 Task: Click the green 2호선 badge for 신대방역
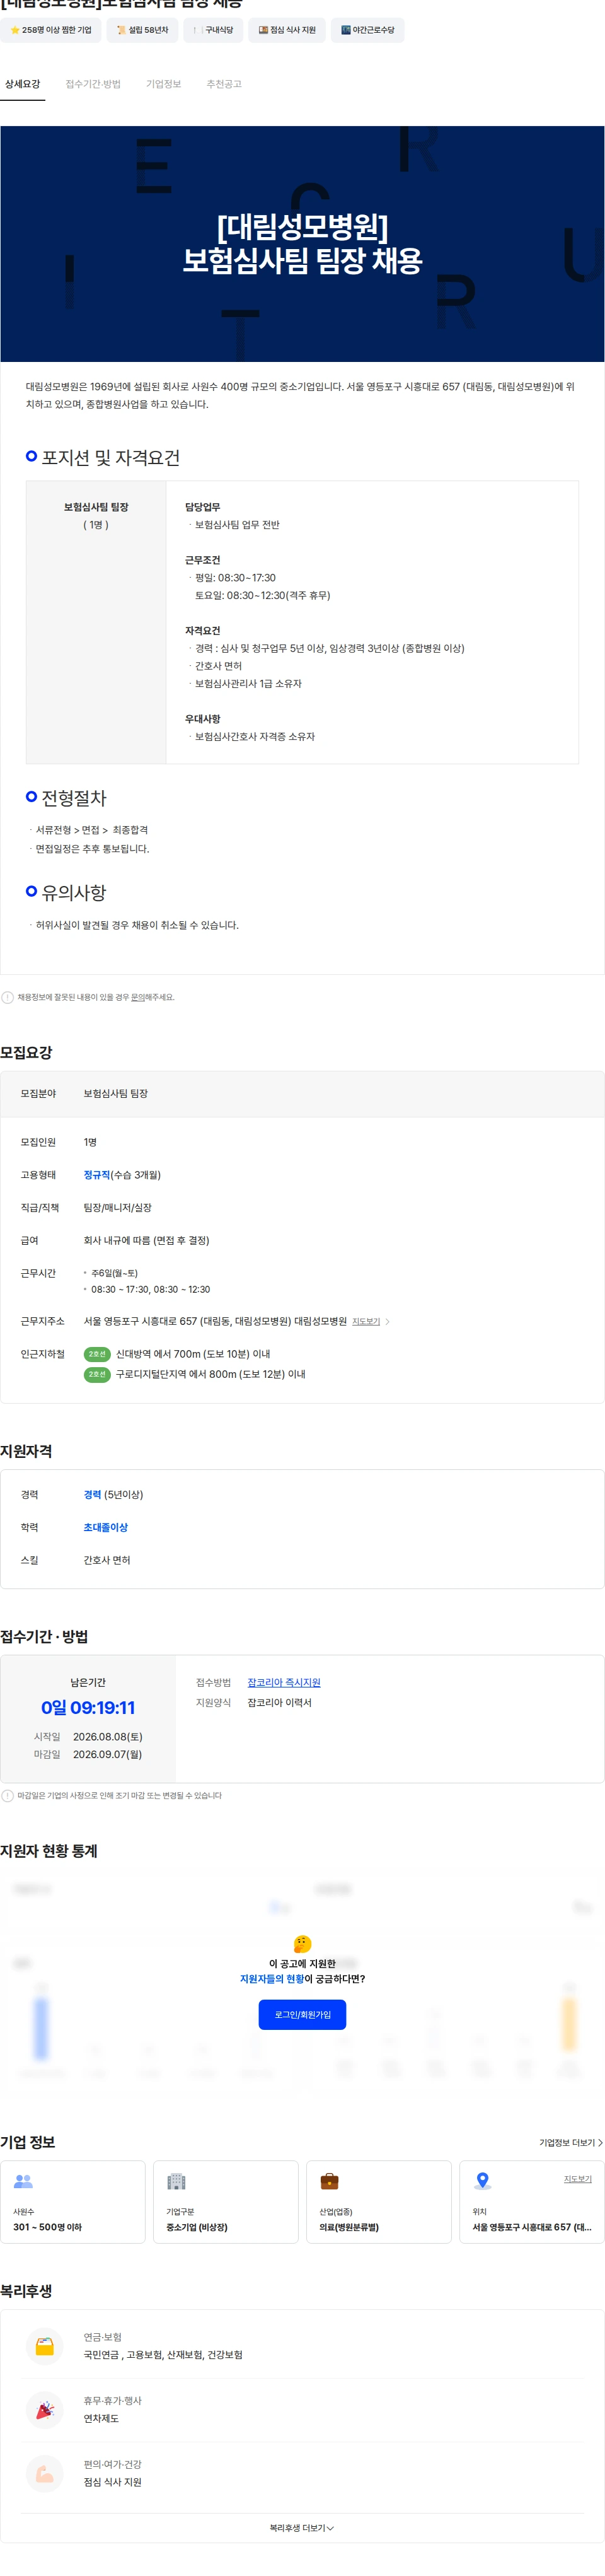click(x=97, y=1354)
